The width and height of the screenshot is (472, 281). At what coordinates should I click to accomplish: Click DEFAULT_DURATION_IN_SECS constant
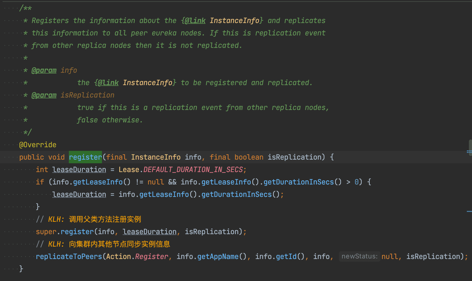193,169
